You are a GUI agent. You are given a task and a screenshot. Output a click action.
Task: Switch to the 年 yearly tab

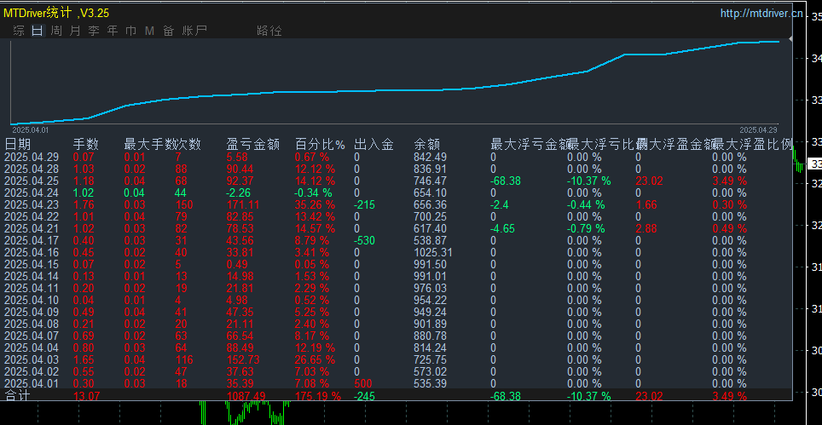tap(113, 31)
